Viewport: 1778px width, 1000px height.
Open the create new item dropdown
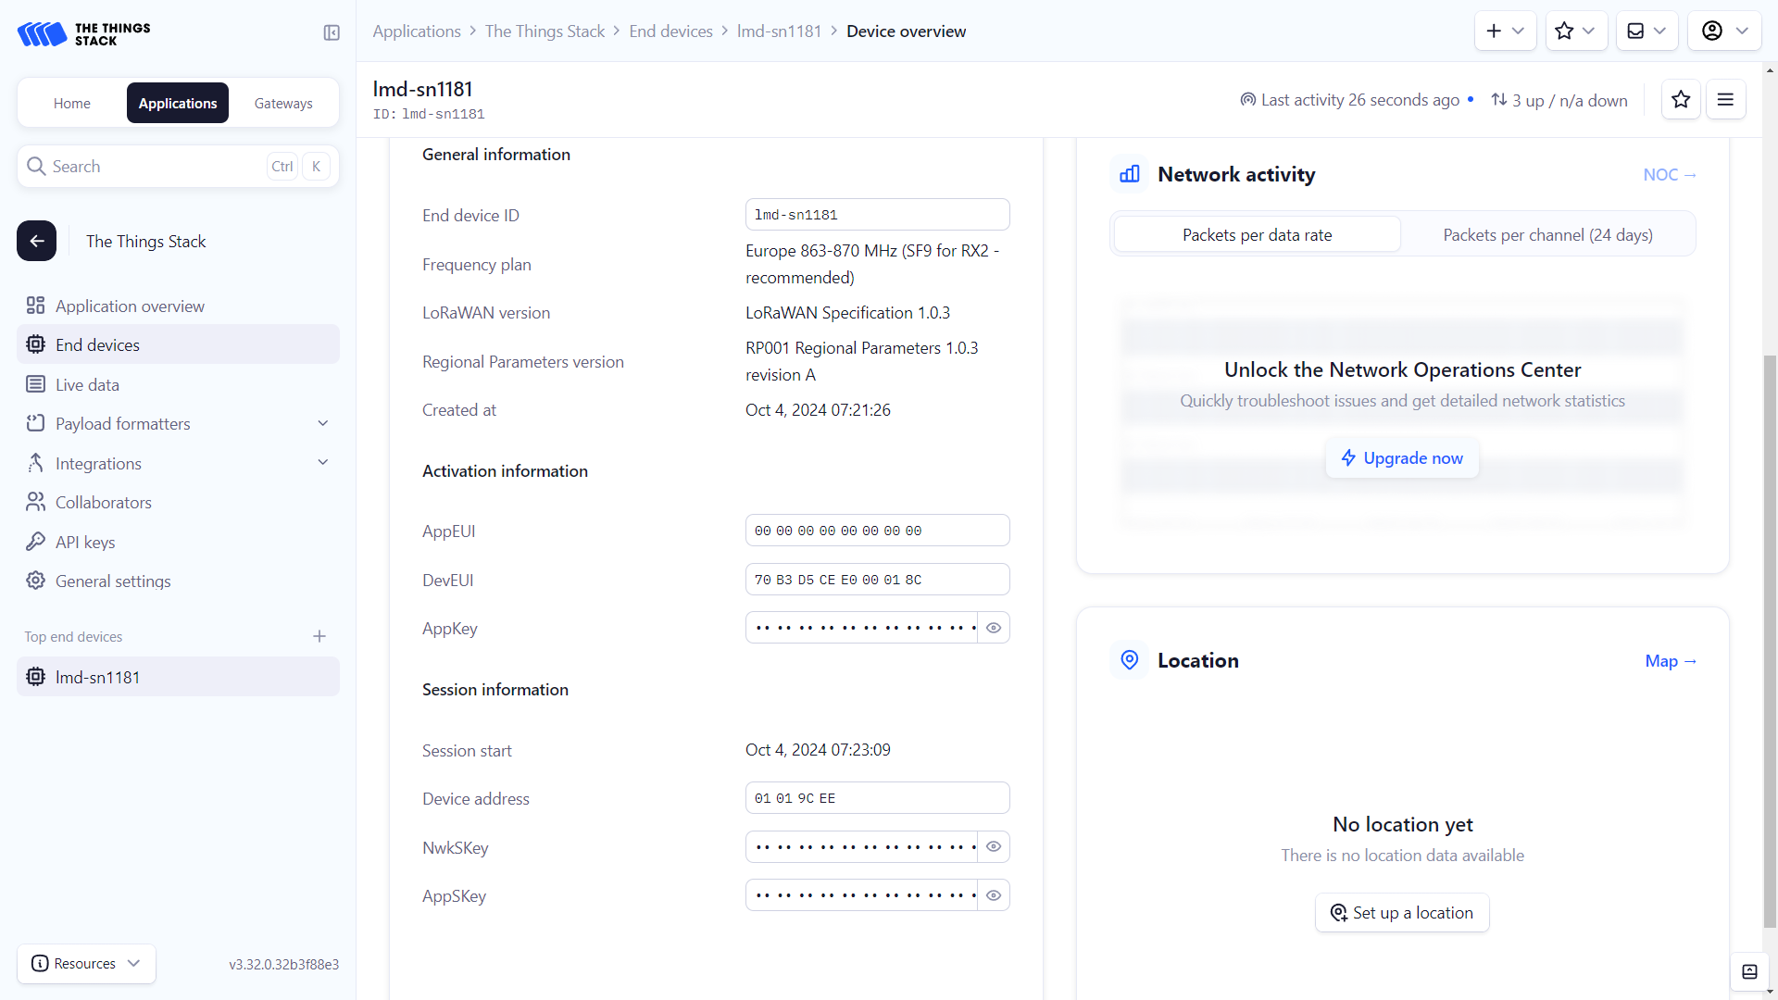click(x=1503, y=31)
